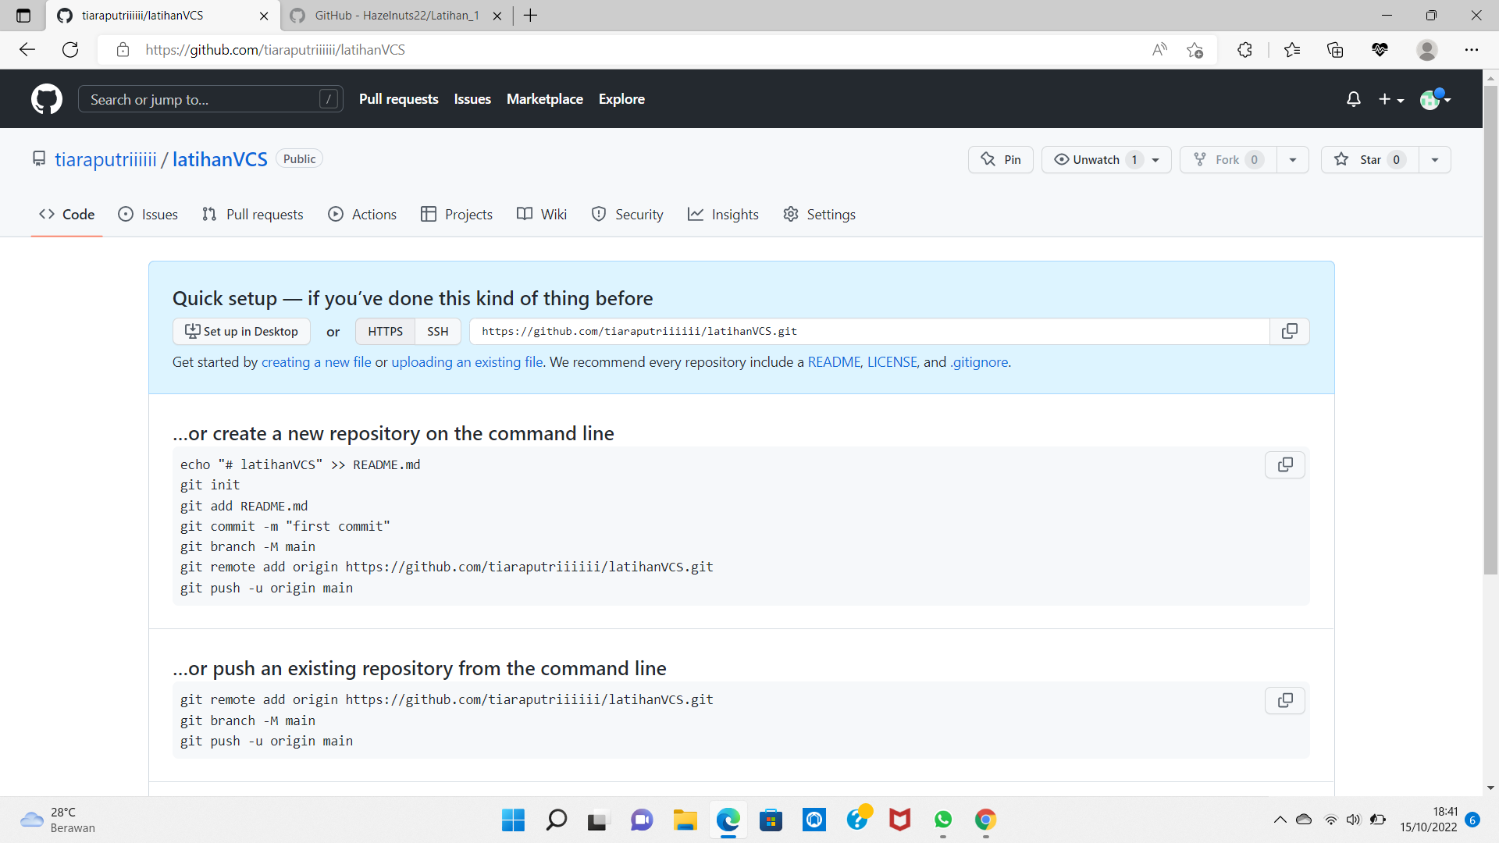
Task: Open the Windows Start menu
Action: tap(513, 820)
